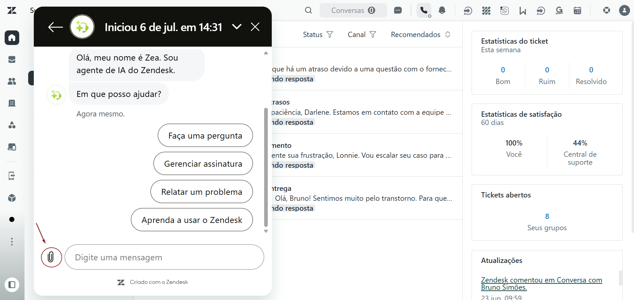Click the 'Em que posso ajudar?' chat message
Image resolution: width=634 pixels, height=300 pixels.
(x=119, y=94)
